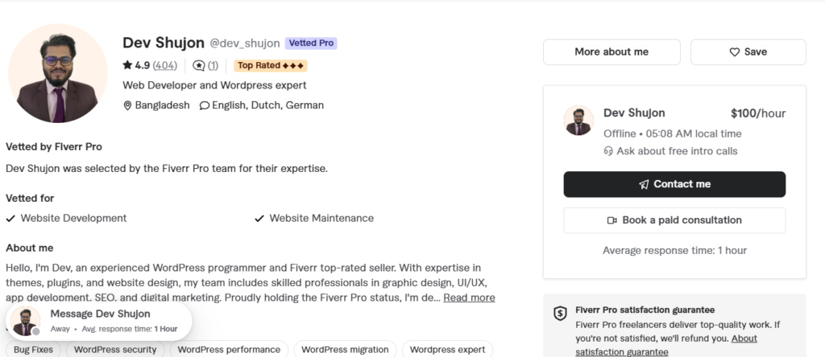Click the paper plane icon on Contact me
825x357 pixels.
coord(644,184)
